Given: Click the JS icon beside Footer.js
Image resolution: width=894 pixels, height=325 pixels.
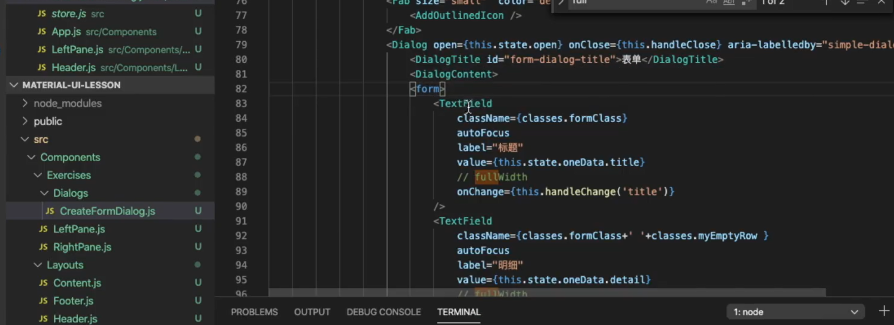Looking at the screenshot, I should pyautogui.click(x=43, y=301).
